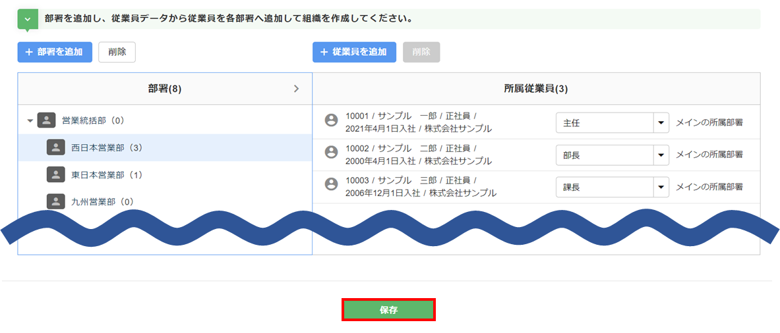Viewport: 780px width, 333px height.
Task: Select 東日本営業部 (1) in department tree
Action: point(107,175)
